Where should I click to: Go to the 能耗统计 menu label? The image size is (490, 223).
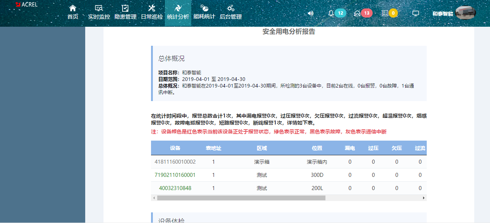(204, 17)
